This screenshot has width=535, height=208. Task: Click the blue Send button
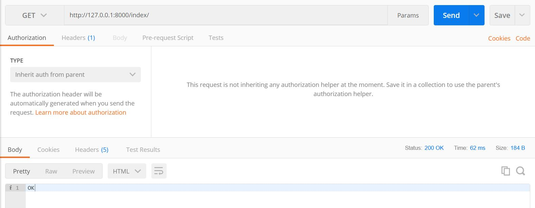451,15
